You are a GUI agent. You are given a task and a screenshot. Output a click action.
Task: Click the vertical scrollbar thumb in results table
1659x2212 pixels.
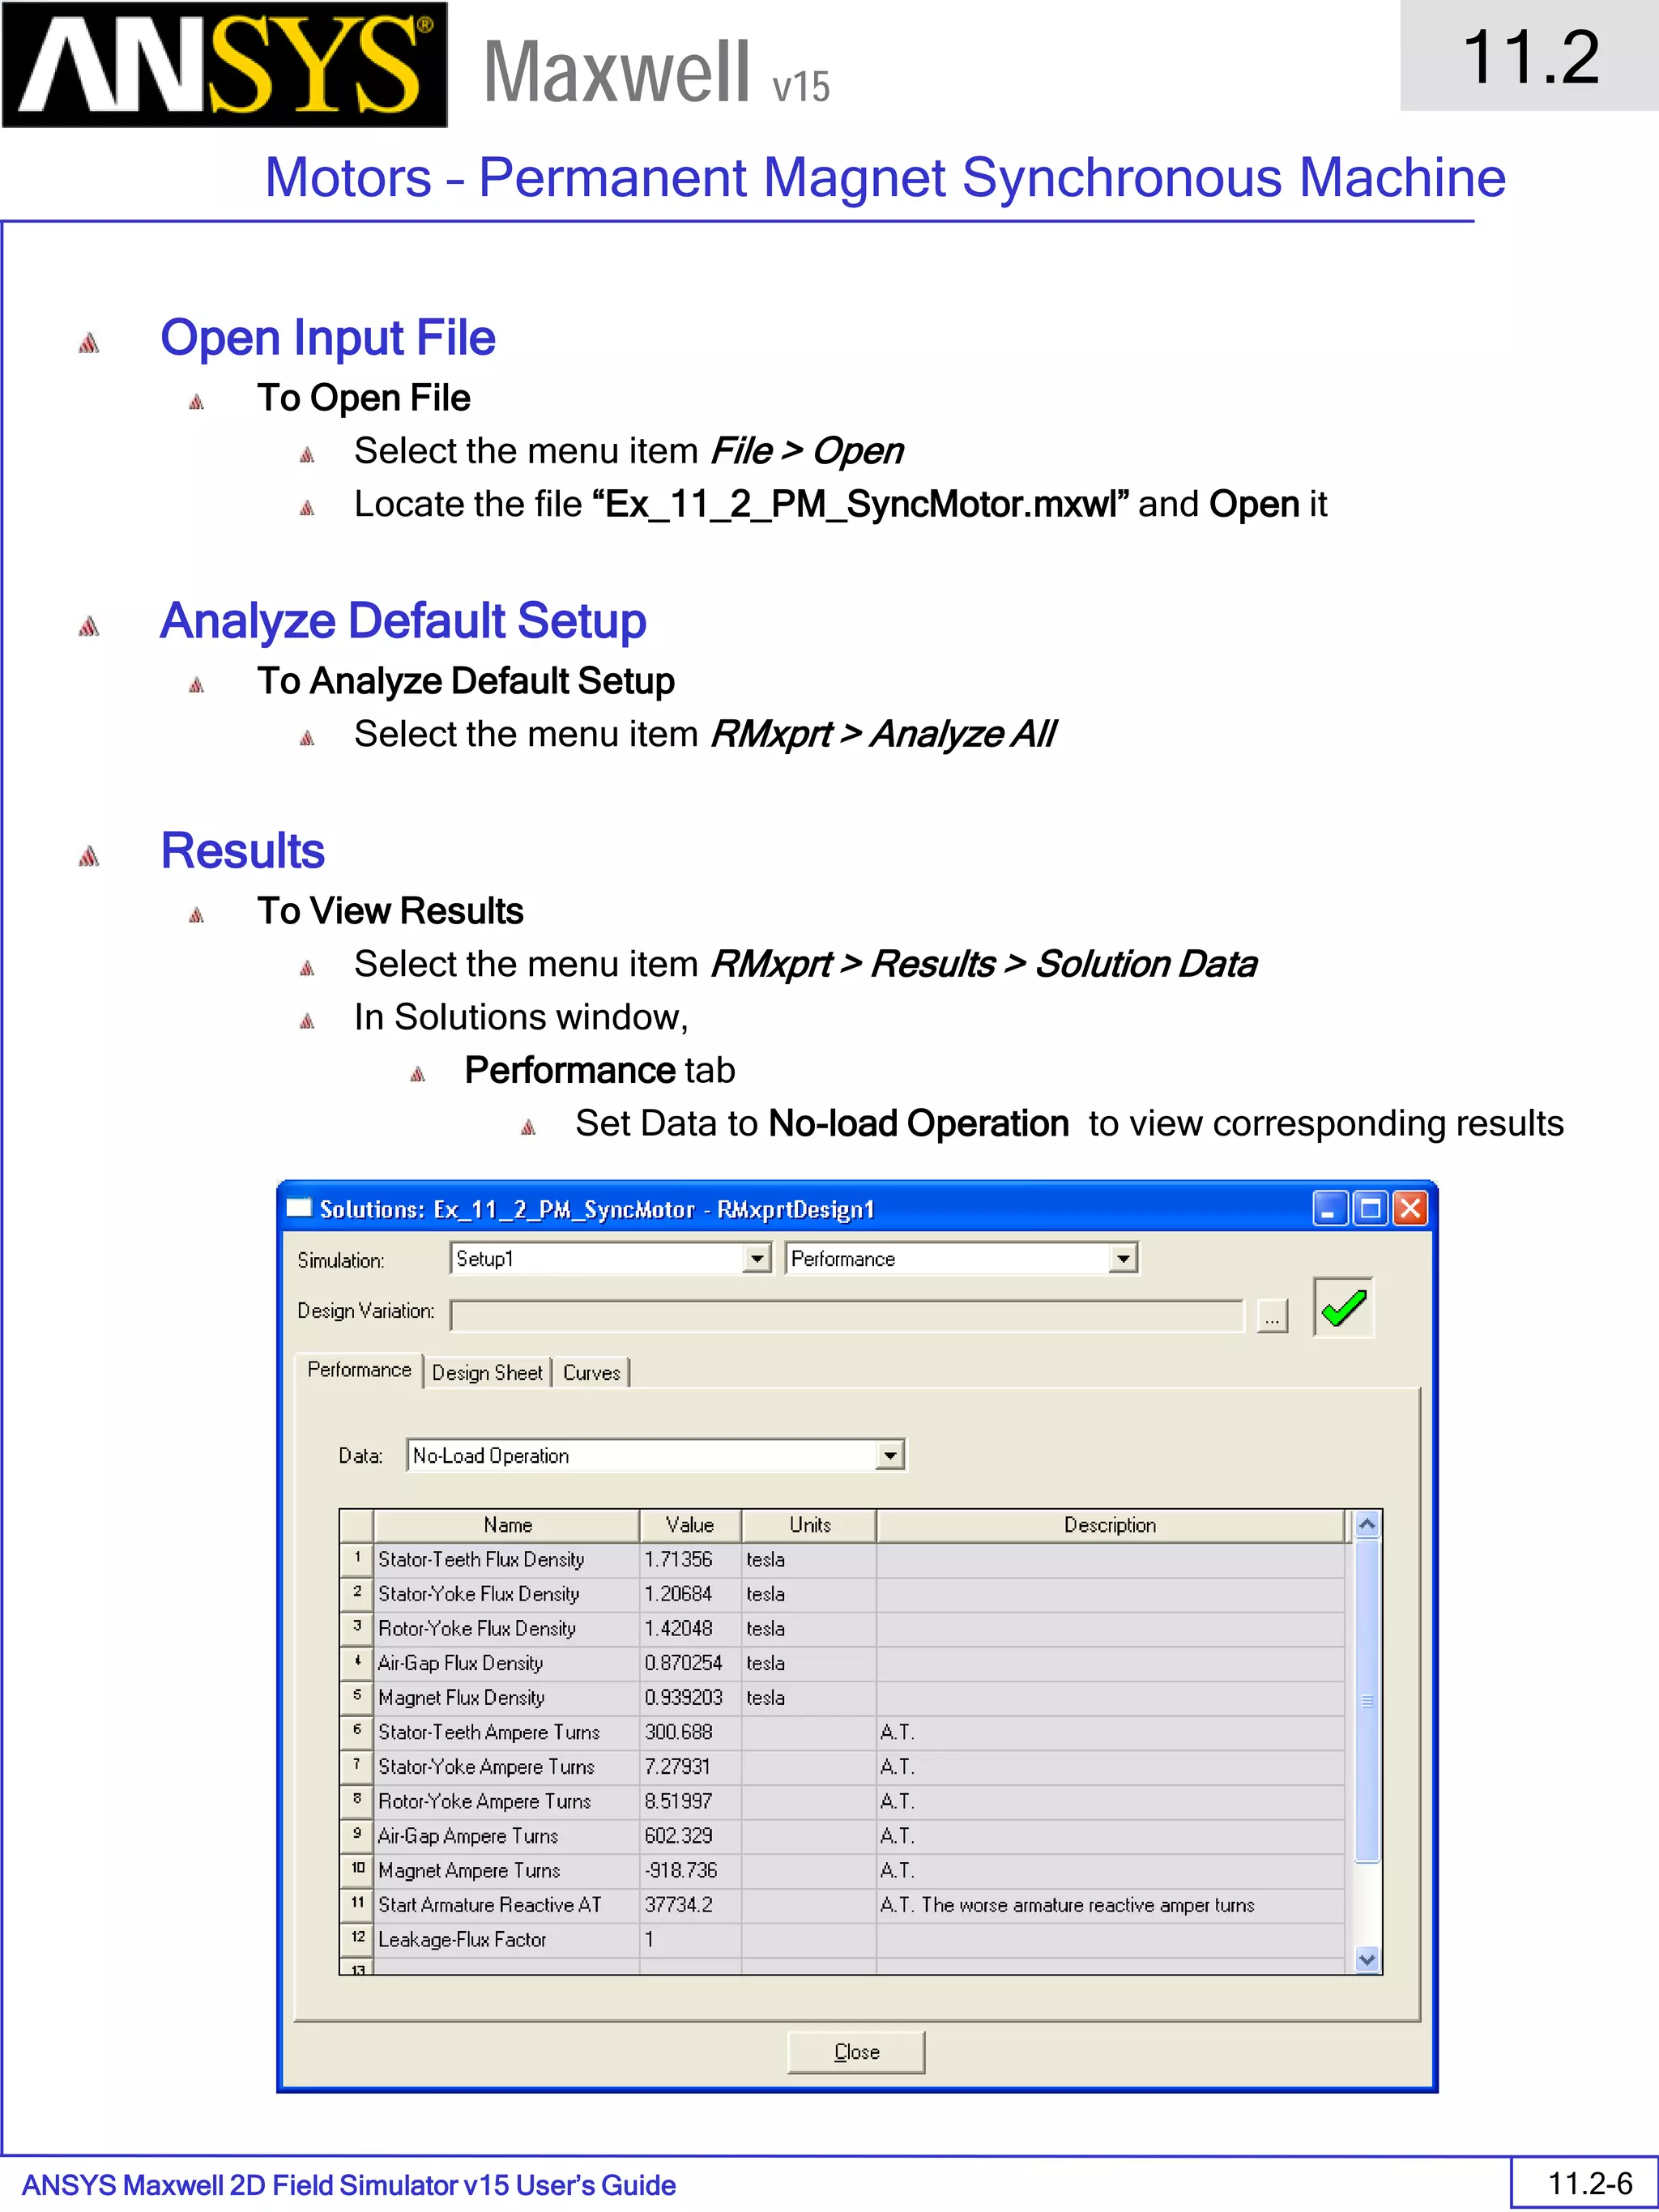tap(1367, 1700)
